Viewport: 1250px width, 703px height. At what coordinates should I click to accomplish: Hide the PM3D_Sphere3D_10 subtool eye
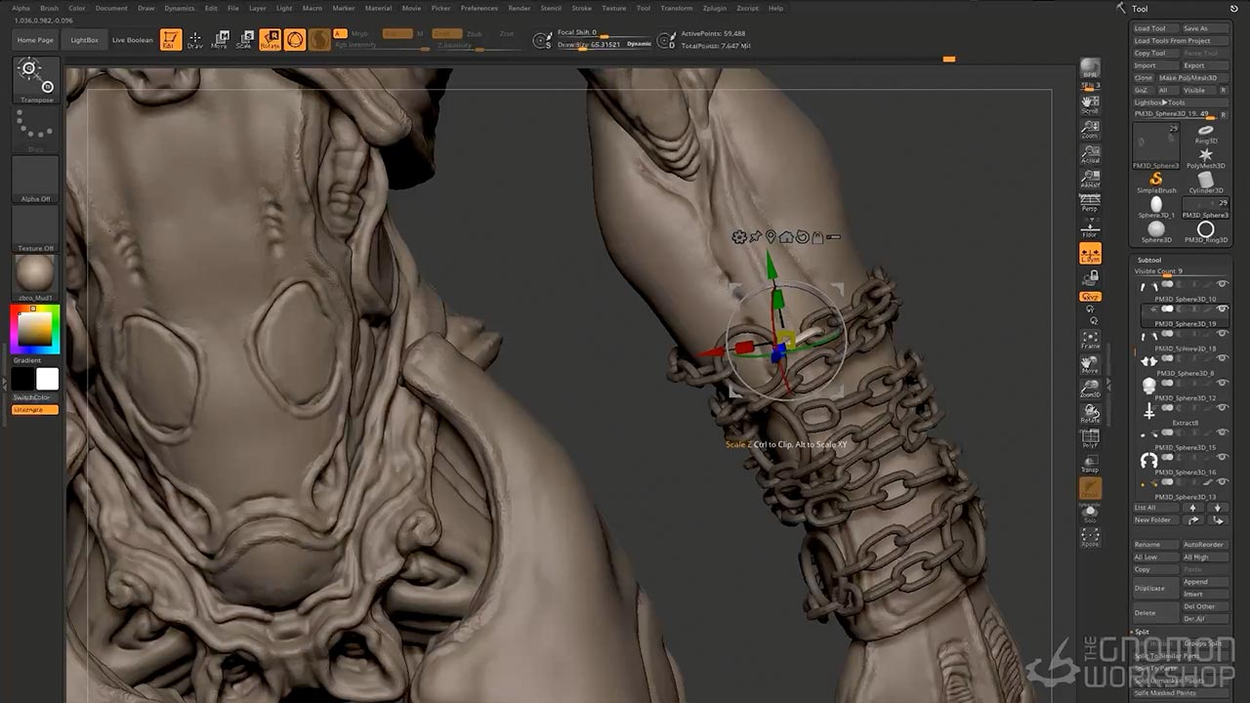1222,284
